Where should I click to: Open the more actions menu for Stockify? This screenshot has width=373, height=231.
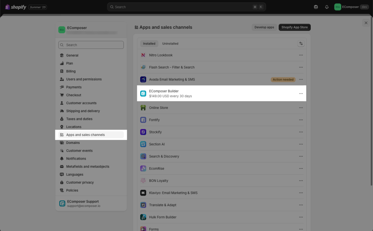point(301,132)
